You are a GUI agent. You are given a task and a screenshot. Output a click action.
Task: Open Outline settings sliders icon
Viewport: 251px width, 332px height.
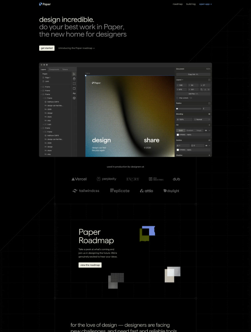click(209, 140)
